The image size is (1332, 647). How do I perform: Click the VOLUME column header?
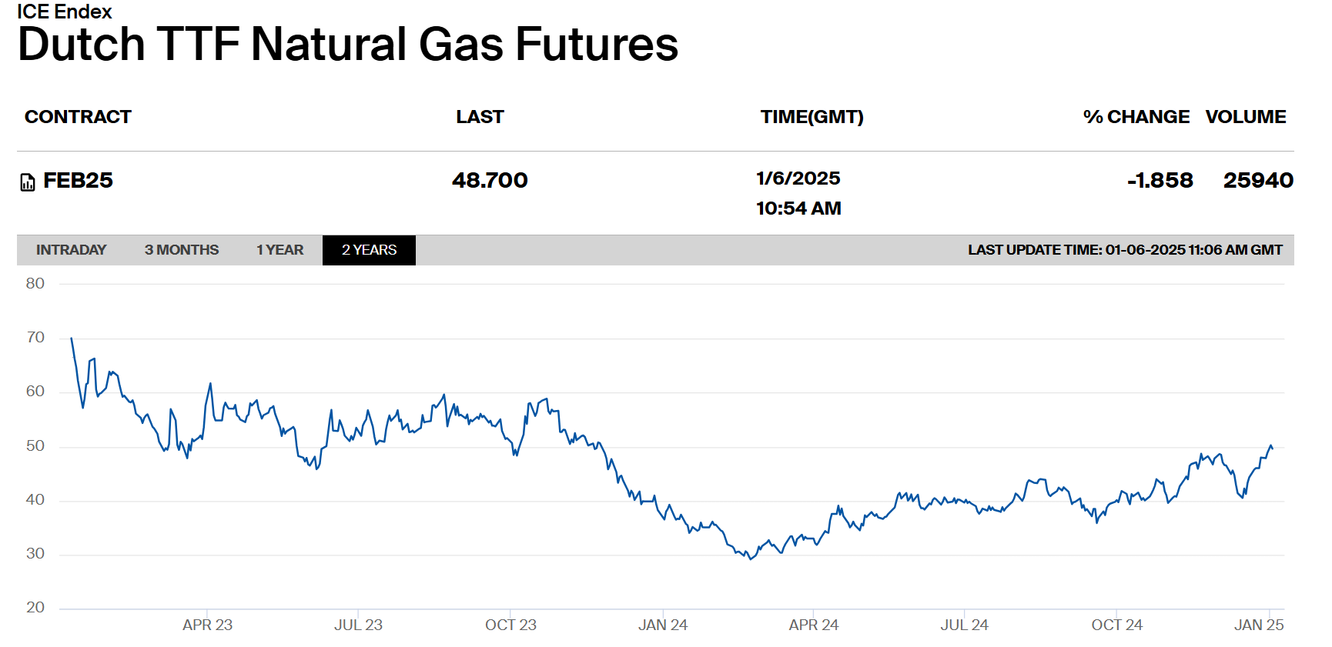point(1245,117)
